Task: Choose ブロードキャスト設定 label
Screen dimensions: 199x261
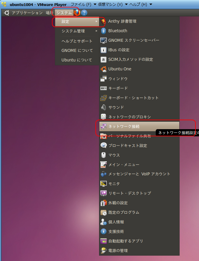Action: tap(128, 146)
